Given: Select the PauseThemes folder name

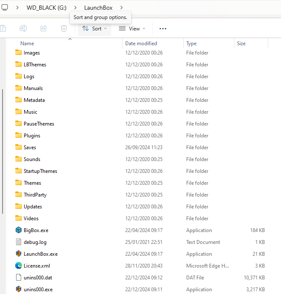Looking at the screenshot, I should coord(39,124).
